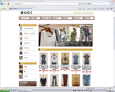Screen dimensions: 115x92
Task: Click the taskbar clock
Action: click(112, 91)
